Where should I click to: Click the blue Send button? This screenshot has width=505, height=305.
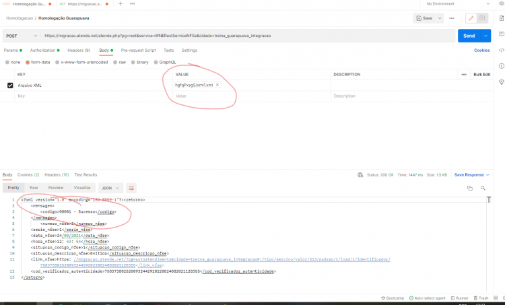coord(469,36)
